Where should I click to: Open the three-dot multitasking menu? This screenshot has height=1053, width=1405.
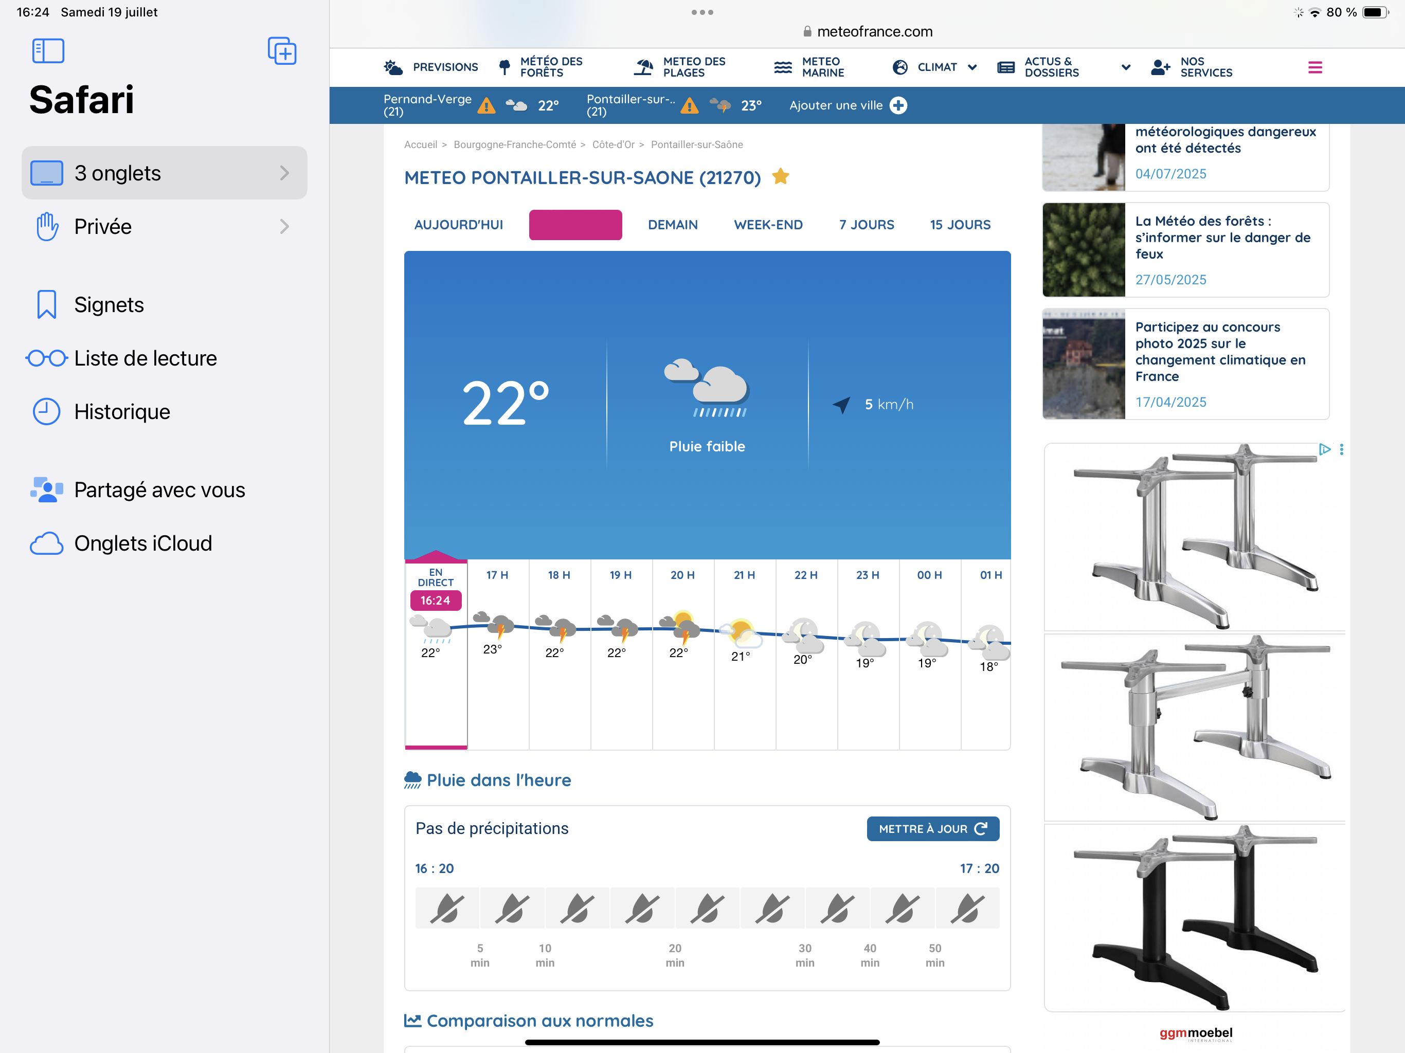pyautogui.click(x=702, y=12)
